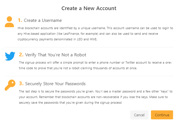Click the orange step number 2

[x=21, y=55]
